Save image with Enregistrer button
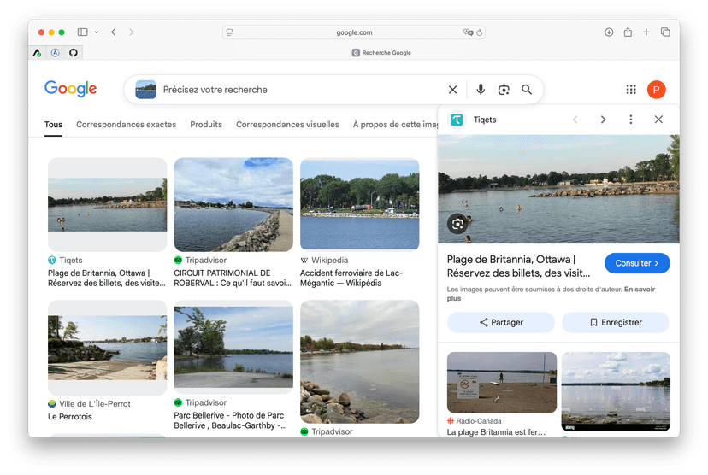This screenshot has width=708, height=475. coord(616,322)
